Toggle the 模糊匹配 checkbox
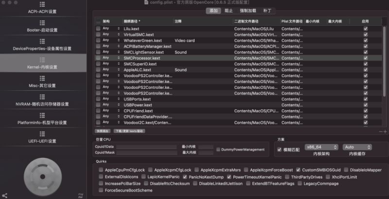The width and height of the screenshot is (389, 199). (x=279, y=149)
